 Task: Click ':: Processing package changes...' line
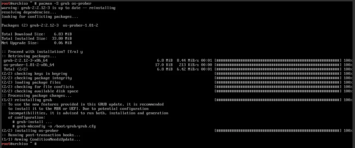(37, 96)
